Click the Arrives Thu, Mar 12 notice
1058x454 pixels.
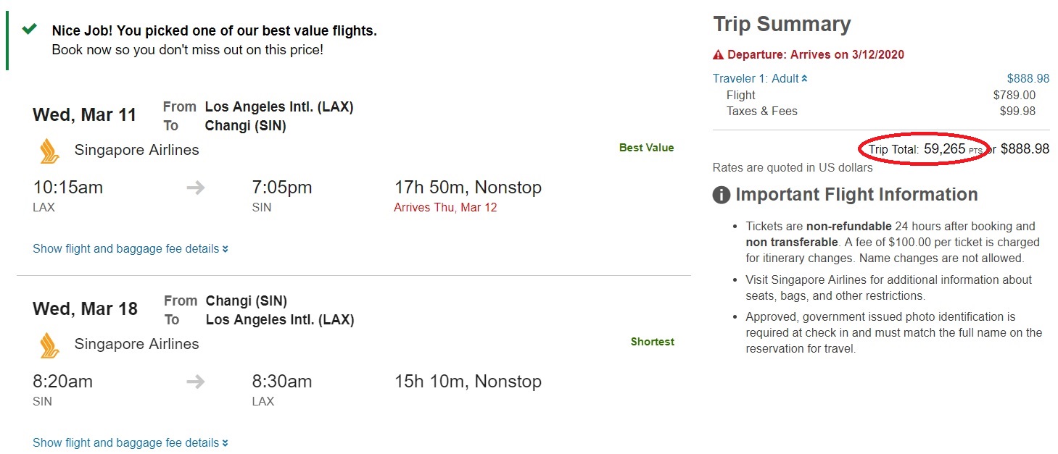coord(445,208)
